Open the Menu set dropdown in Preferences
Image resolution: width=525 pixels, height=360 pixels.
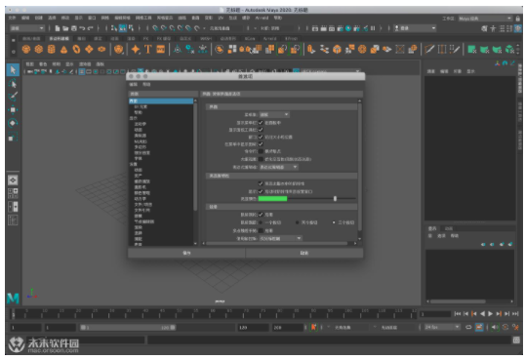[x=274, y=114]
